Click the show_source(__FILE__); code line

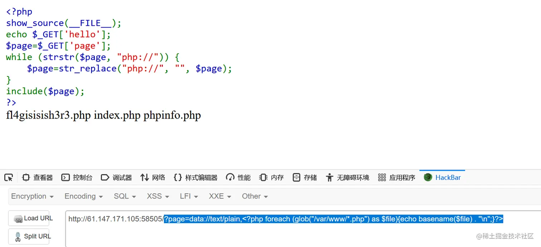point(64,23)
